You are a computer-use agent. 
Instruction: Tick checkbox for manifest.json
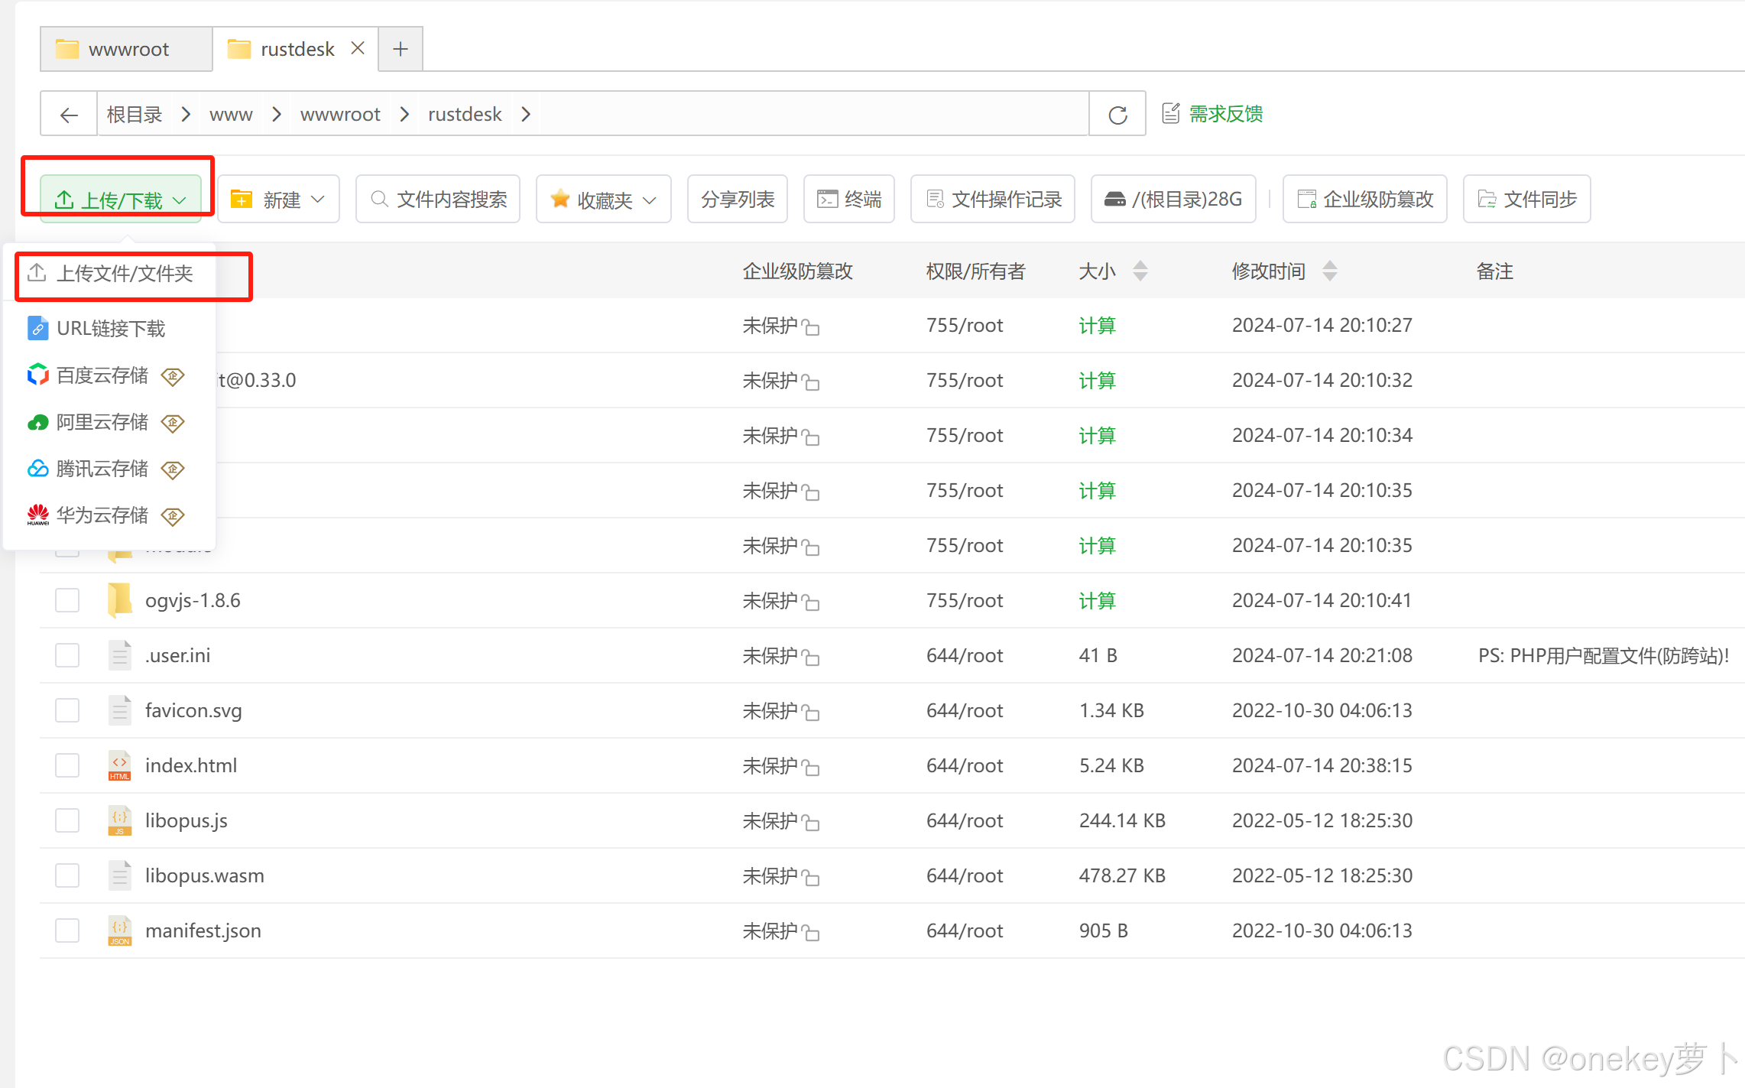click(67, 930)
